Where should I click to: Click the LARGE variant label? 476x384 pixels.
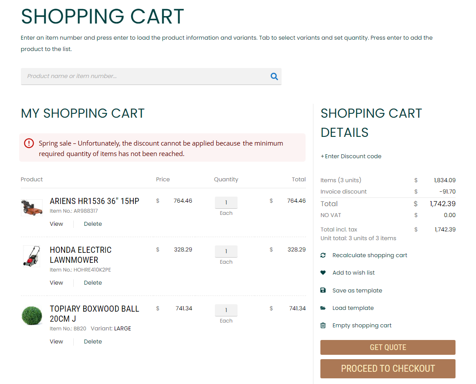[122, 329]
